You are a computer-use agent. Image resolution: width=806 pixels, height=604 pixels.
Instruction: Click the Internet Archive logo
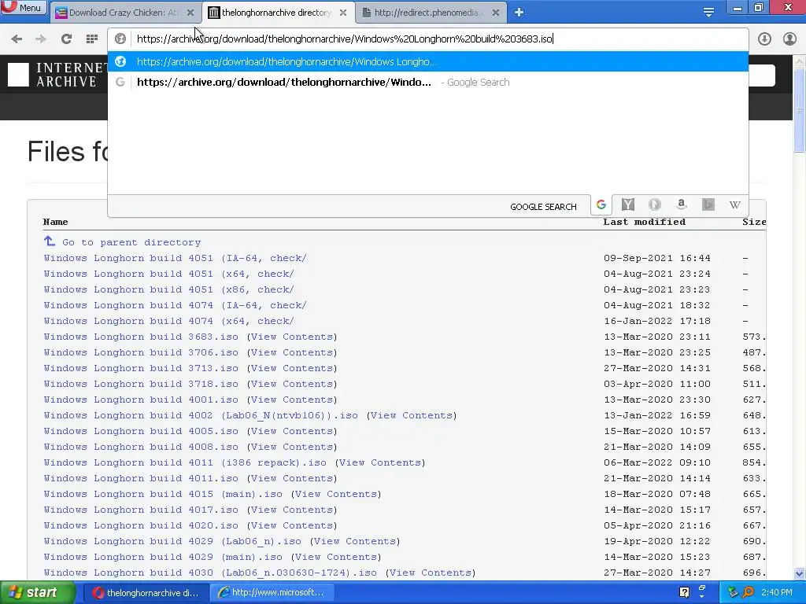click(57, 75)
